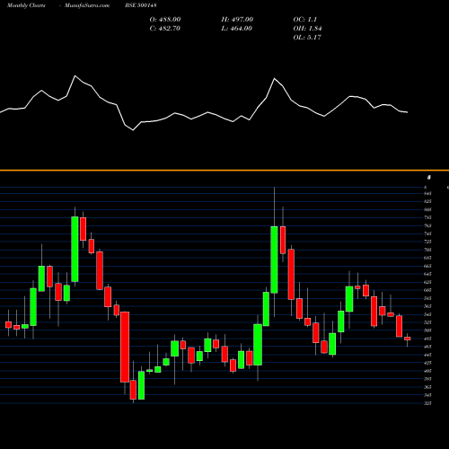Click the 505 price axis label
This screenshot has width=449, height=449.
pos(427,330)
